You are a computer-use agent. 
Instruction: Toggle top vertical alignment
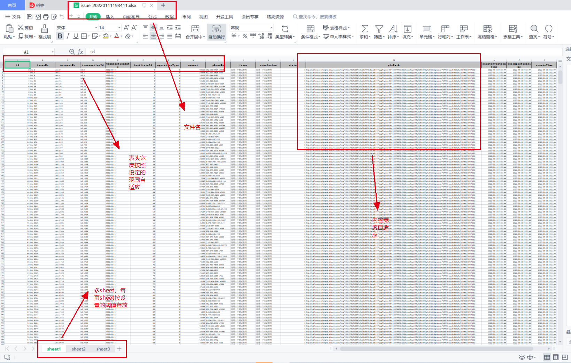coord(146,27)
